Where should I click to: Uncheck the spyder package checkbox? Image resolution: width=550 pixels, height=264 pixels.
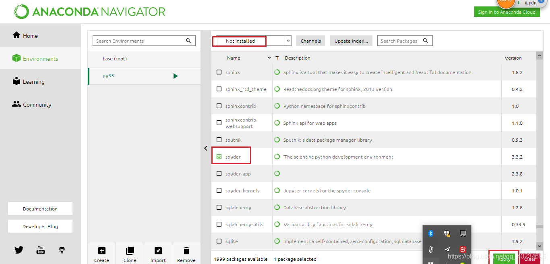[x=219, y=157]
